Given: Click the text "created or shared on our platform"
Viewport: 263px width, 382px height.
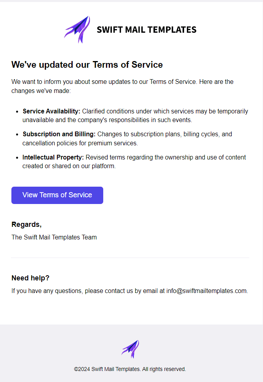Looking at the screenshot, I should [x=68, y=166].
